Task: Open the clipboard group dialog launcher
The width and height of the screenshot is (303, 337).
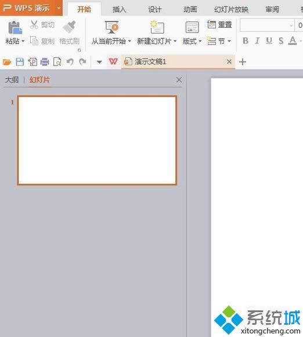Action: [x=80, y=50]
